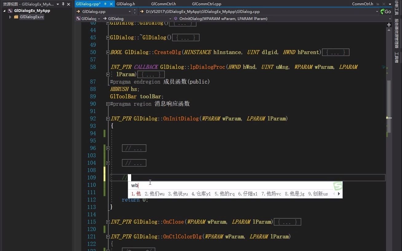Click the GlDialogEx_MyApp project icon
Screen dimensions: 402x251
pos(10,10)
